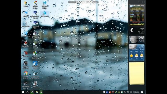This screenshot has height=94, width=167.
Task: Click the network icon in system tray
Action: point(128,92)
